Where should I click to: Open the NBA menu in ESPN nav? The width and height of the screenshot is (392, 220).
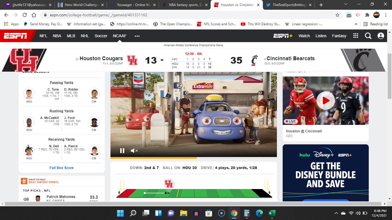click(57, 36)
